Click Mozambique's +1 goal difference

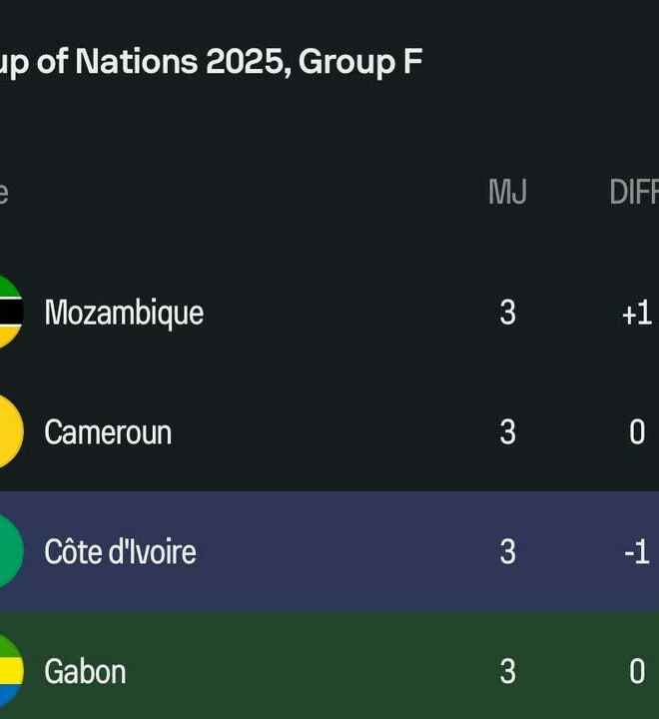tap(636, 313)
